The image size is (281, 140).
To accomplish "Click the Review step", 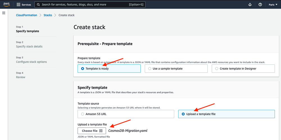I will click(x=21, y=77).
